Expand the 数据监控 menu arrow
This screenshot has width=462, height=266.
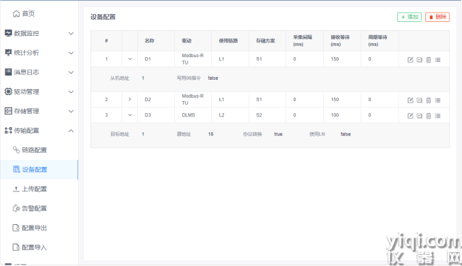click(71, 33)
